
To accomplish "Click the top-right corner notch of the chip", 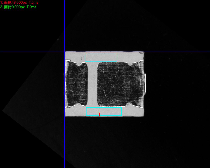I will coord(142,60).
